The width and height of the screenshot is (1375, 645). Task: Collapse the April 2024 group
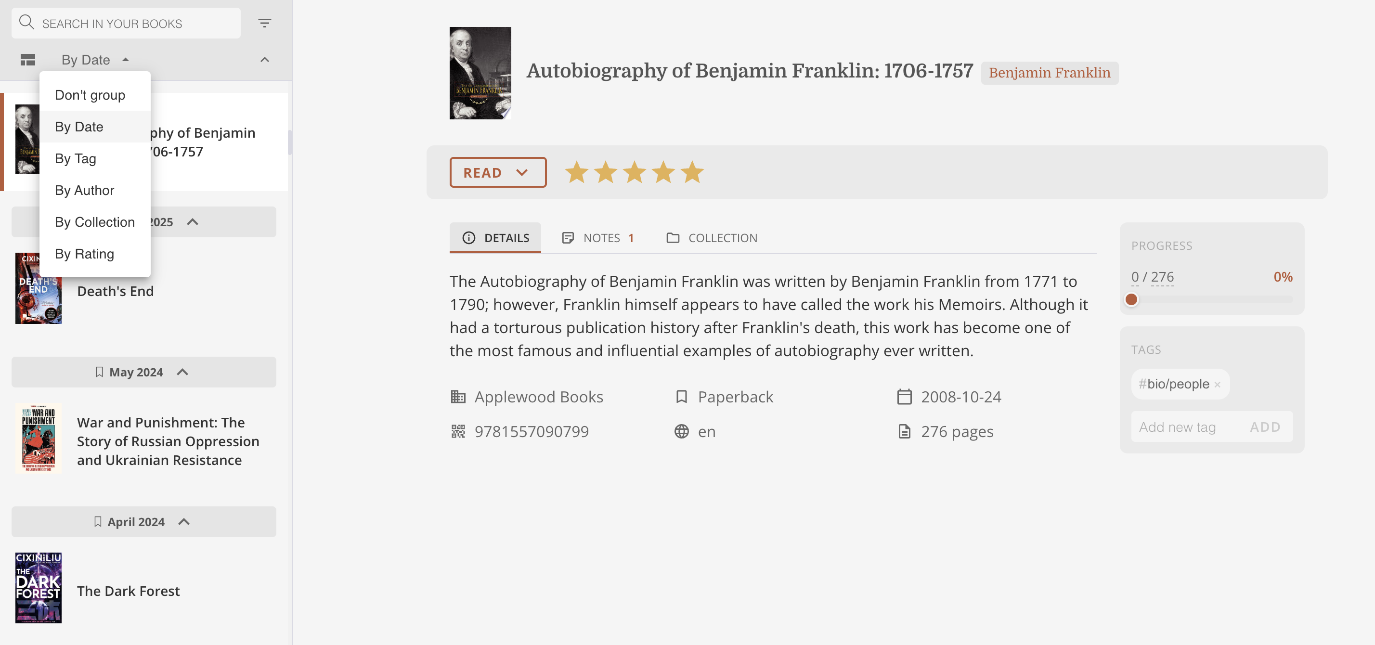coord(182,522)
